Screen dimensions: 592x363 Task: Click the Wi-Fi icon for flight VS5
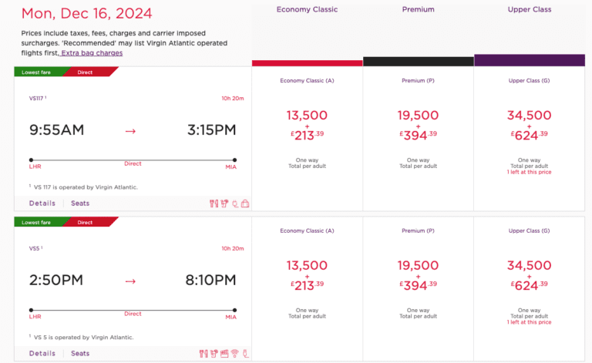click(234, 354)
